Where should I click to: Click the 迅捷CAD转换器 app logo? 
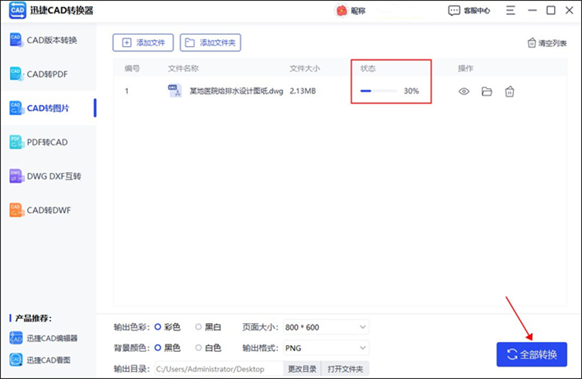[x=17, y=10]
